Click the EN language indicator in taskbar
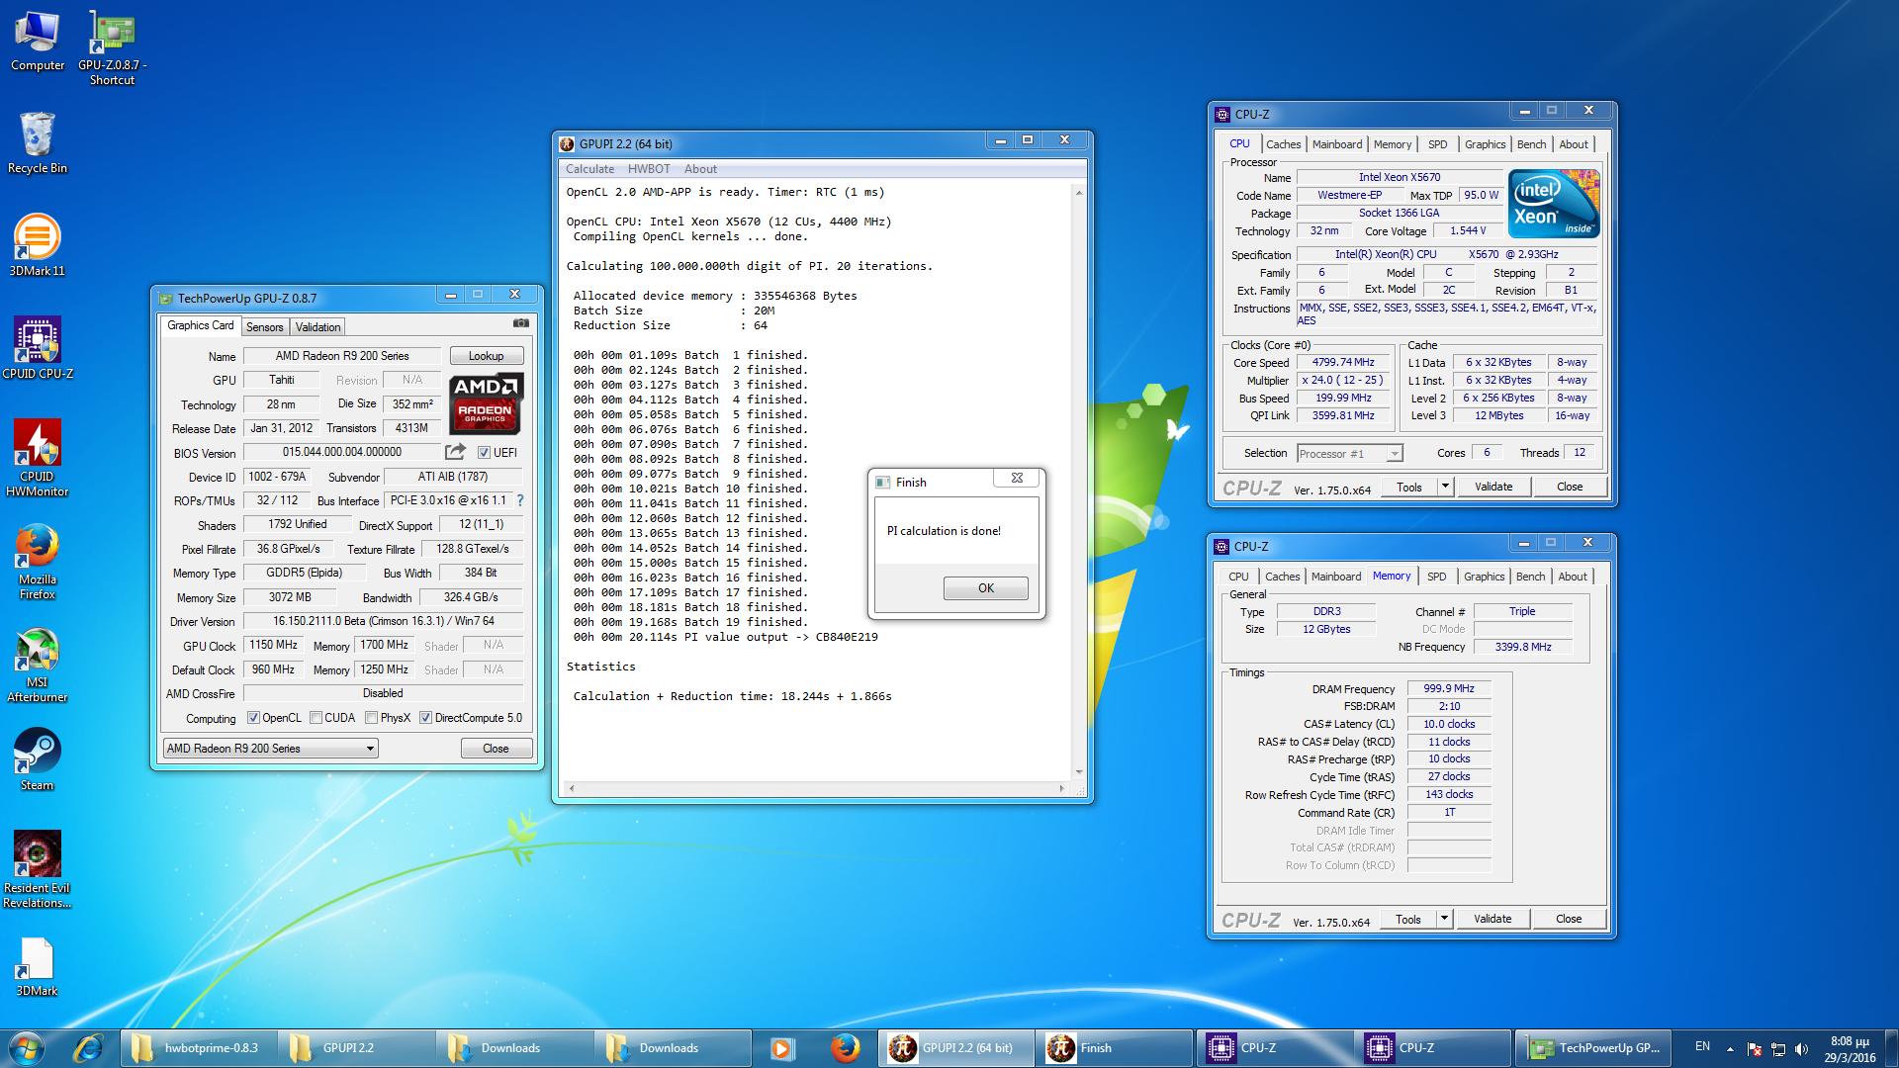Image resolution: width=1899 pixels, height=1068 pixels. tap(1702, 1046)
